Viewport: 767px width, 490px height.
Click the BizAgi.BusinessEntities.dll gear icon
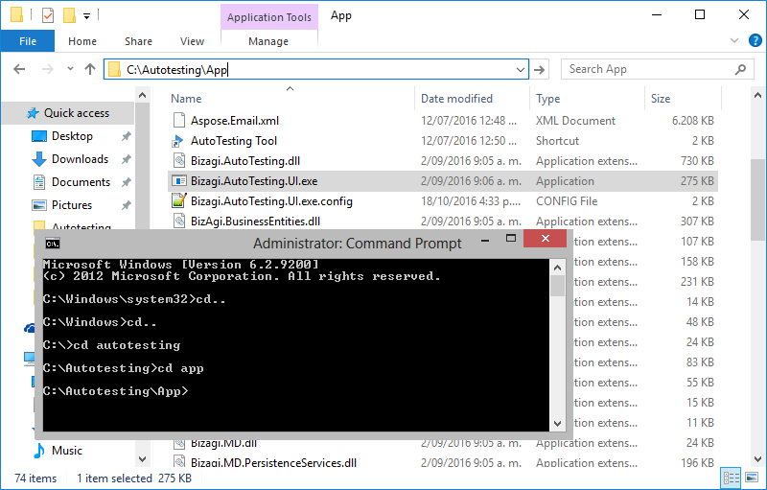coord(179,222)
